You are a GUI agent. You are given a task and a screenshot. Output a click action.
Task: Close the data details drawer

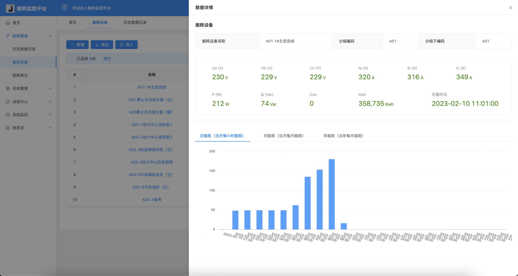click(x=510, y=7)
